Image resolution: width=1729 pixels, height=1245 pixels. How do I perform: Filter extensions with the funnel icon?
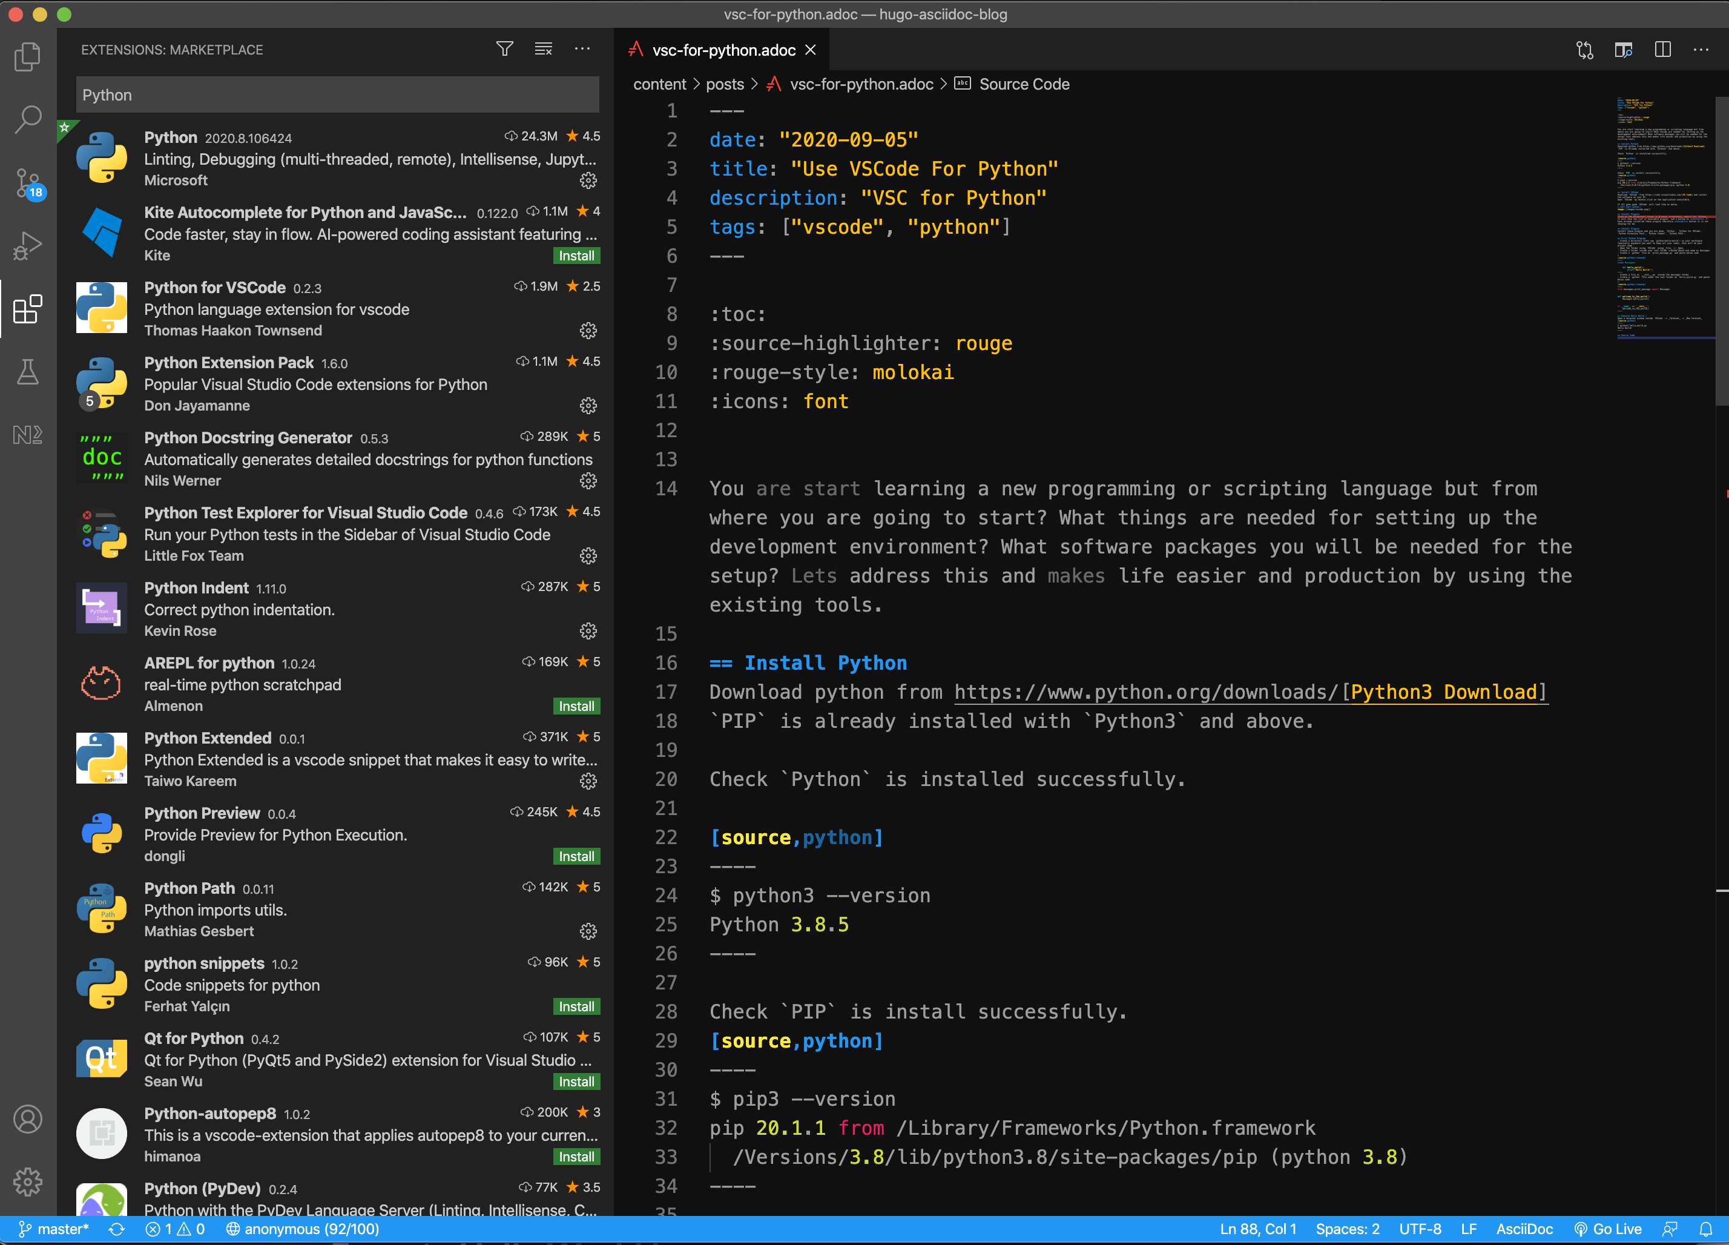pyautogui.click(x=504, y=50)
